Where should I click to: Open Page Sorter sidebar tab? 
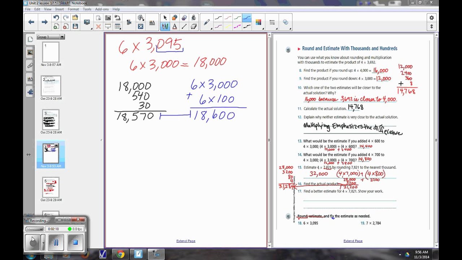[x=30, y=39]
